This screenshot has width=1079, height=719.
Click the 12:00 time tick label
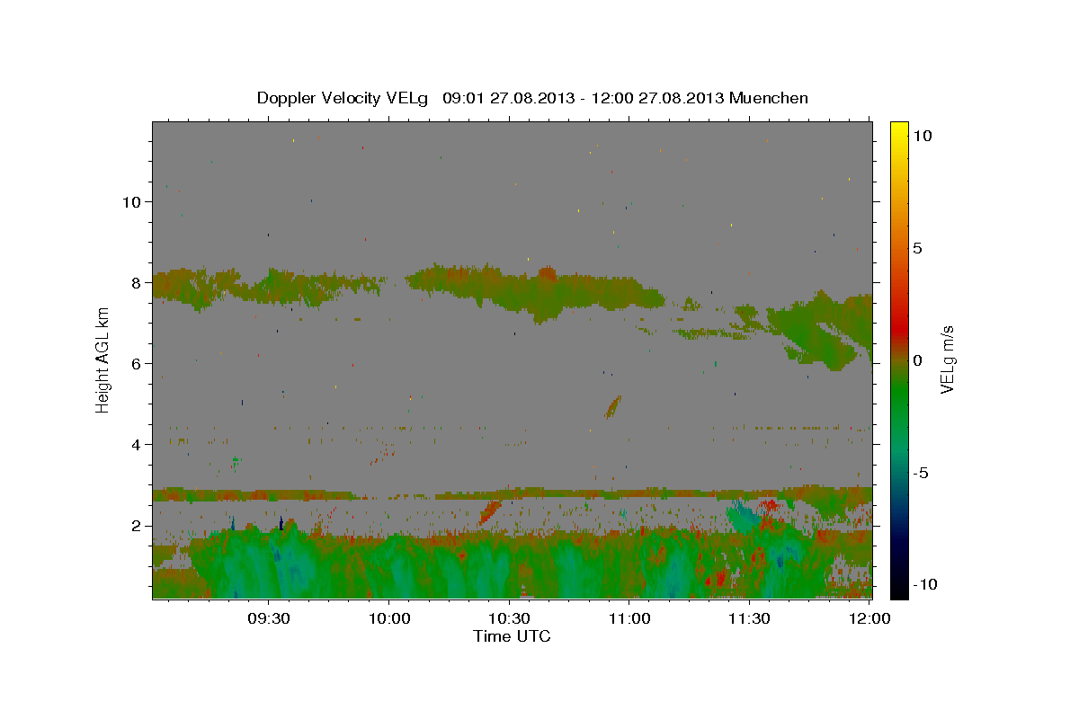coord(869,619)
